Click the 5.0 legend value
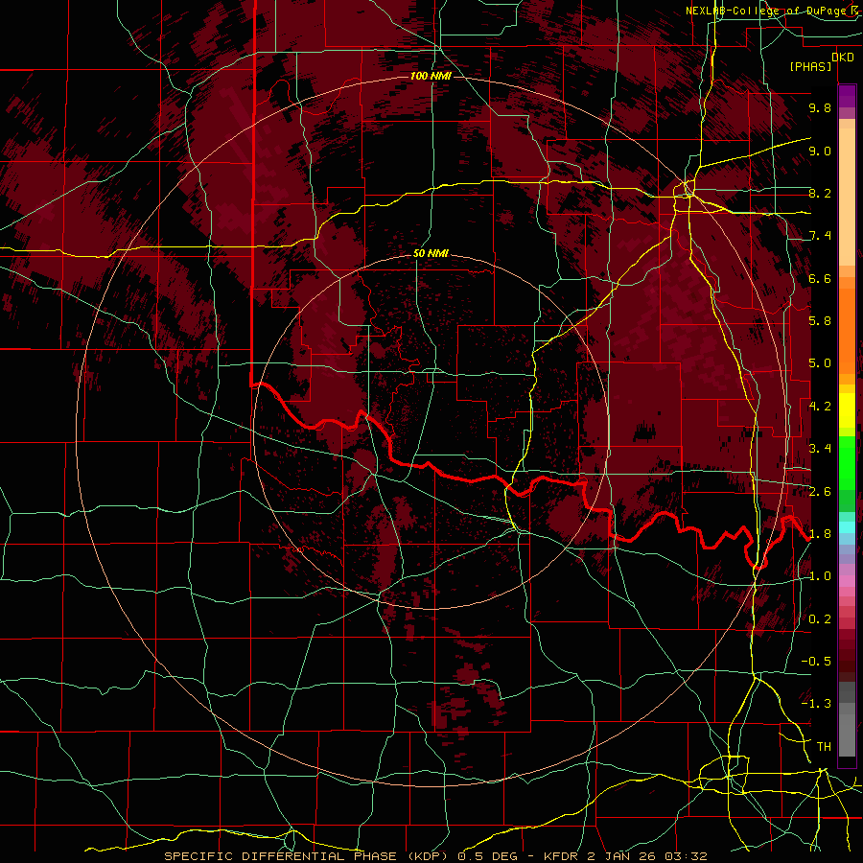The height and width of the screenshot is (863, 863). click(820, 363)
